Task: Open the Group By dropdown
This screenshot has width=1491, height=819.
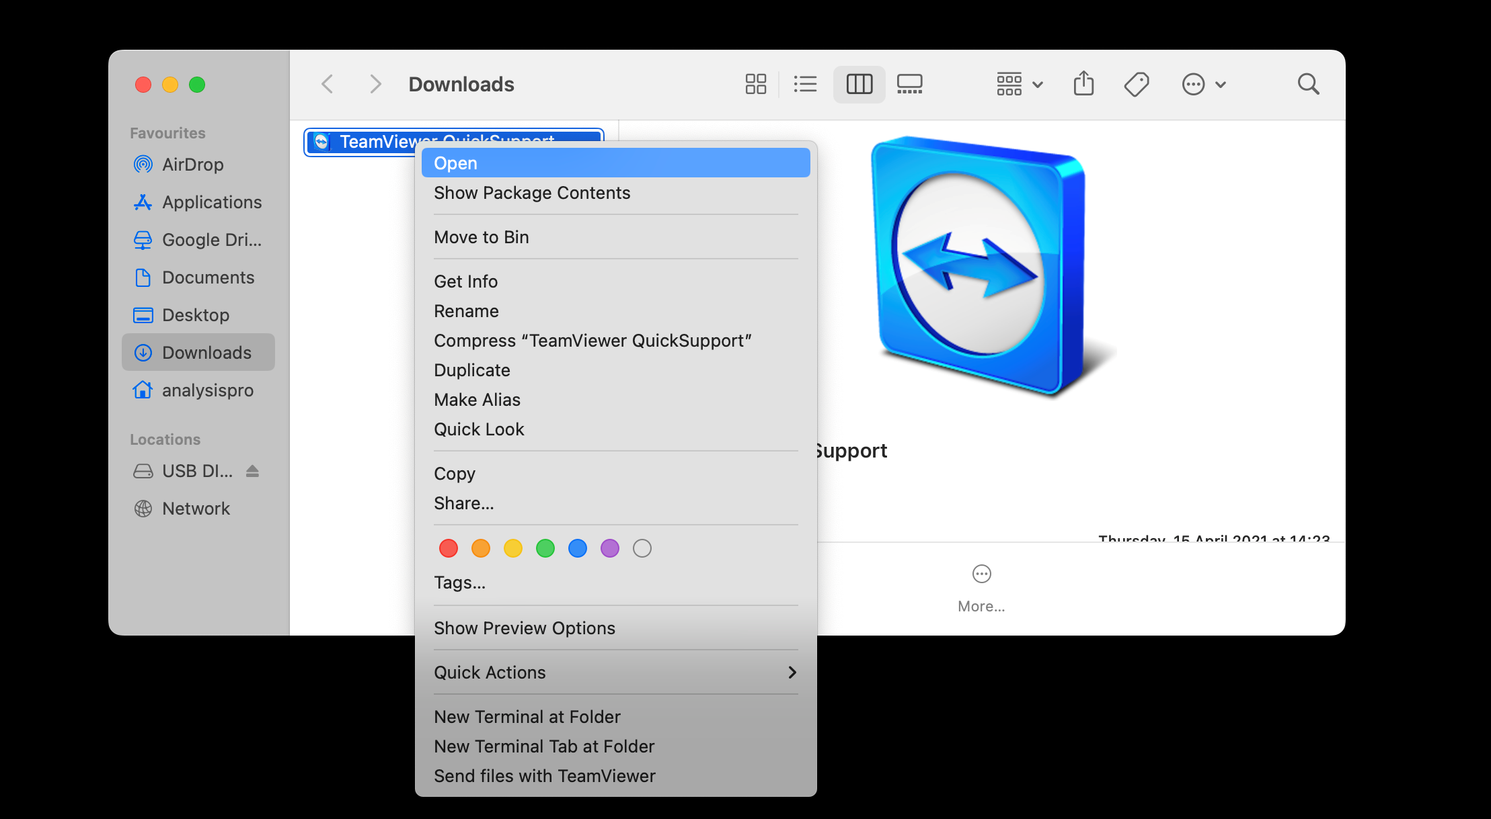Action: coord(1020,84)
